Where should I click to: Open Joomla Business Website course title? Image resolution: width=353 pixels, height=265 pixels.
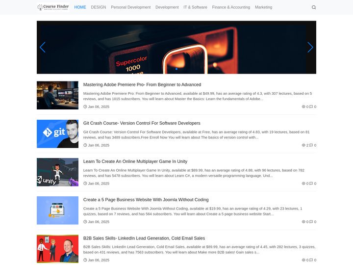tap(146, 200)
